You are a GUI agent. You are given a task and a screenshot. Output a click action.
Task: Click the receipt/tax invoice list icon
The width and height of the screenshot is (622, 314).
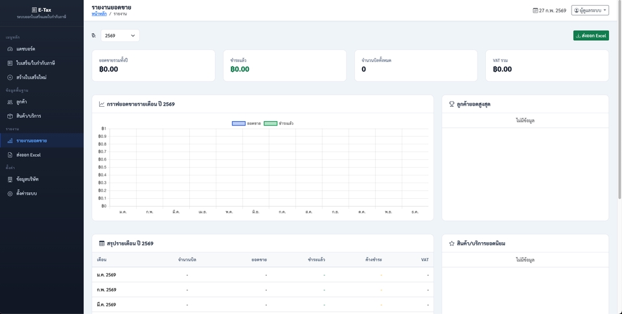coord(10,63)
